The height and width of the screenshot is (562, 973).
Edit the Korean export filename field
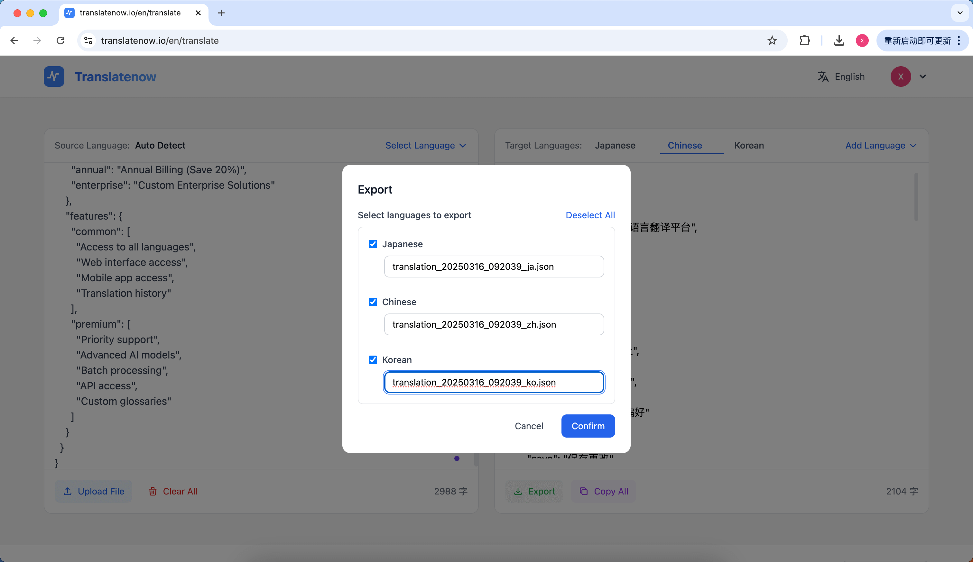[x=494, y=382]
